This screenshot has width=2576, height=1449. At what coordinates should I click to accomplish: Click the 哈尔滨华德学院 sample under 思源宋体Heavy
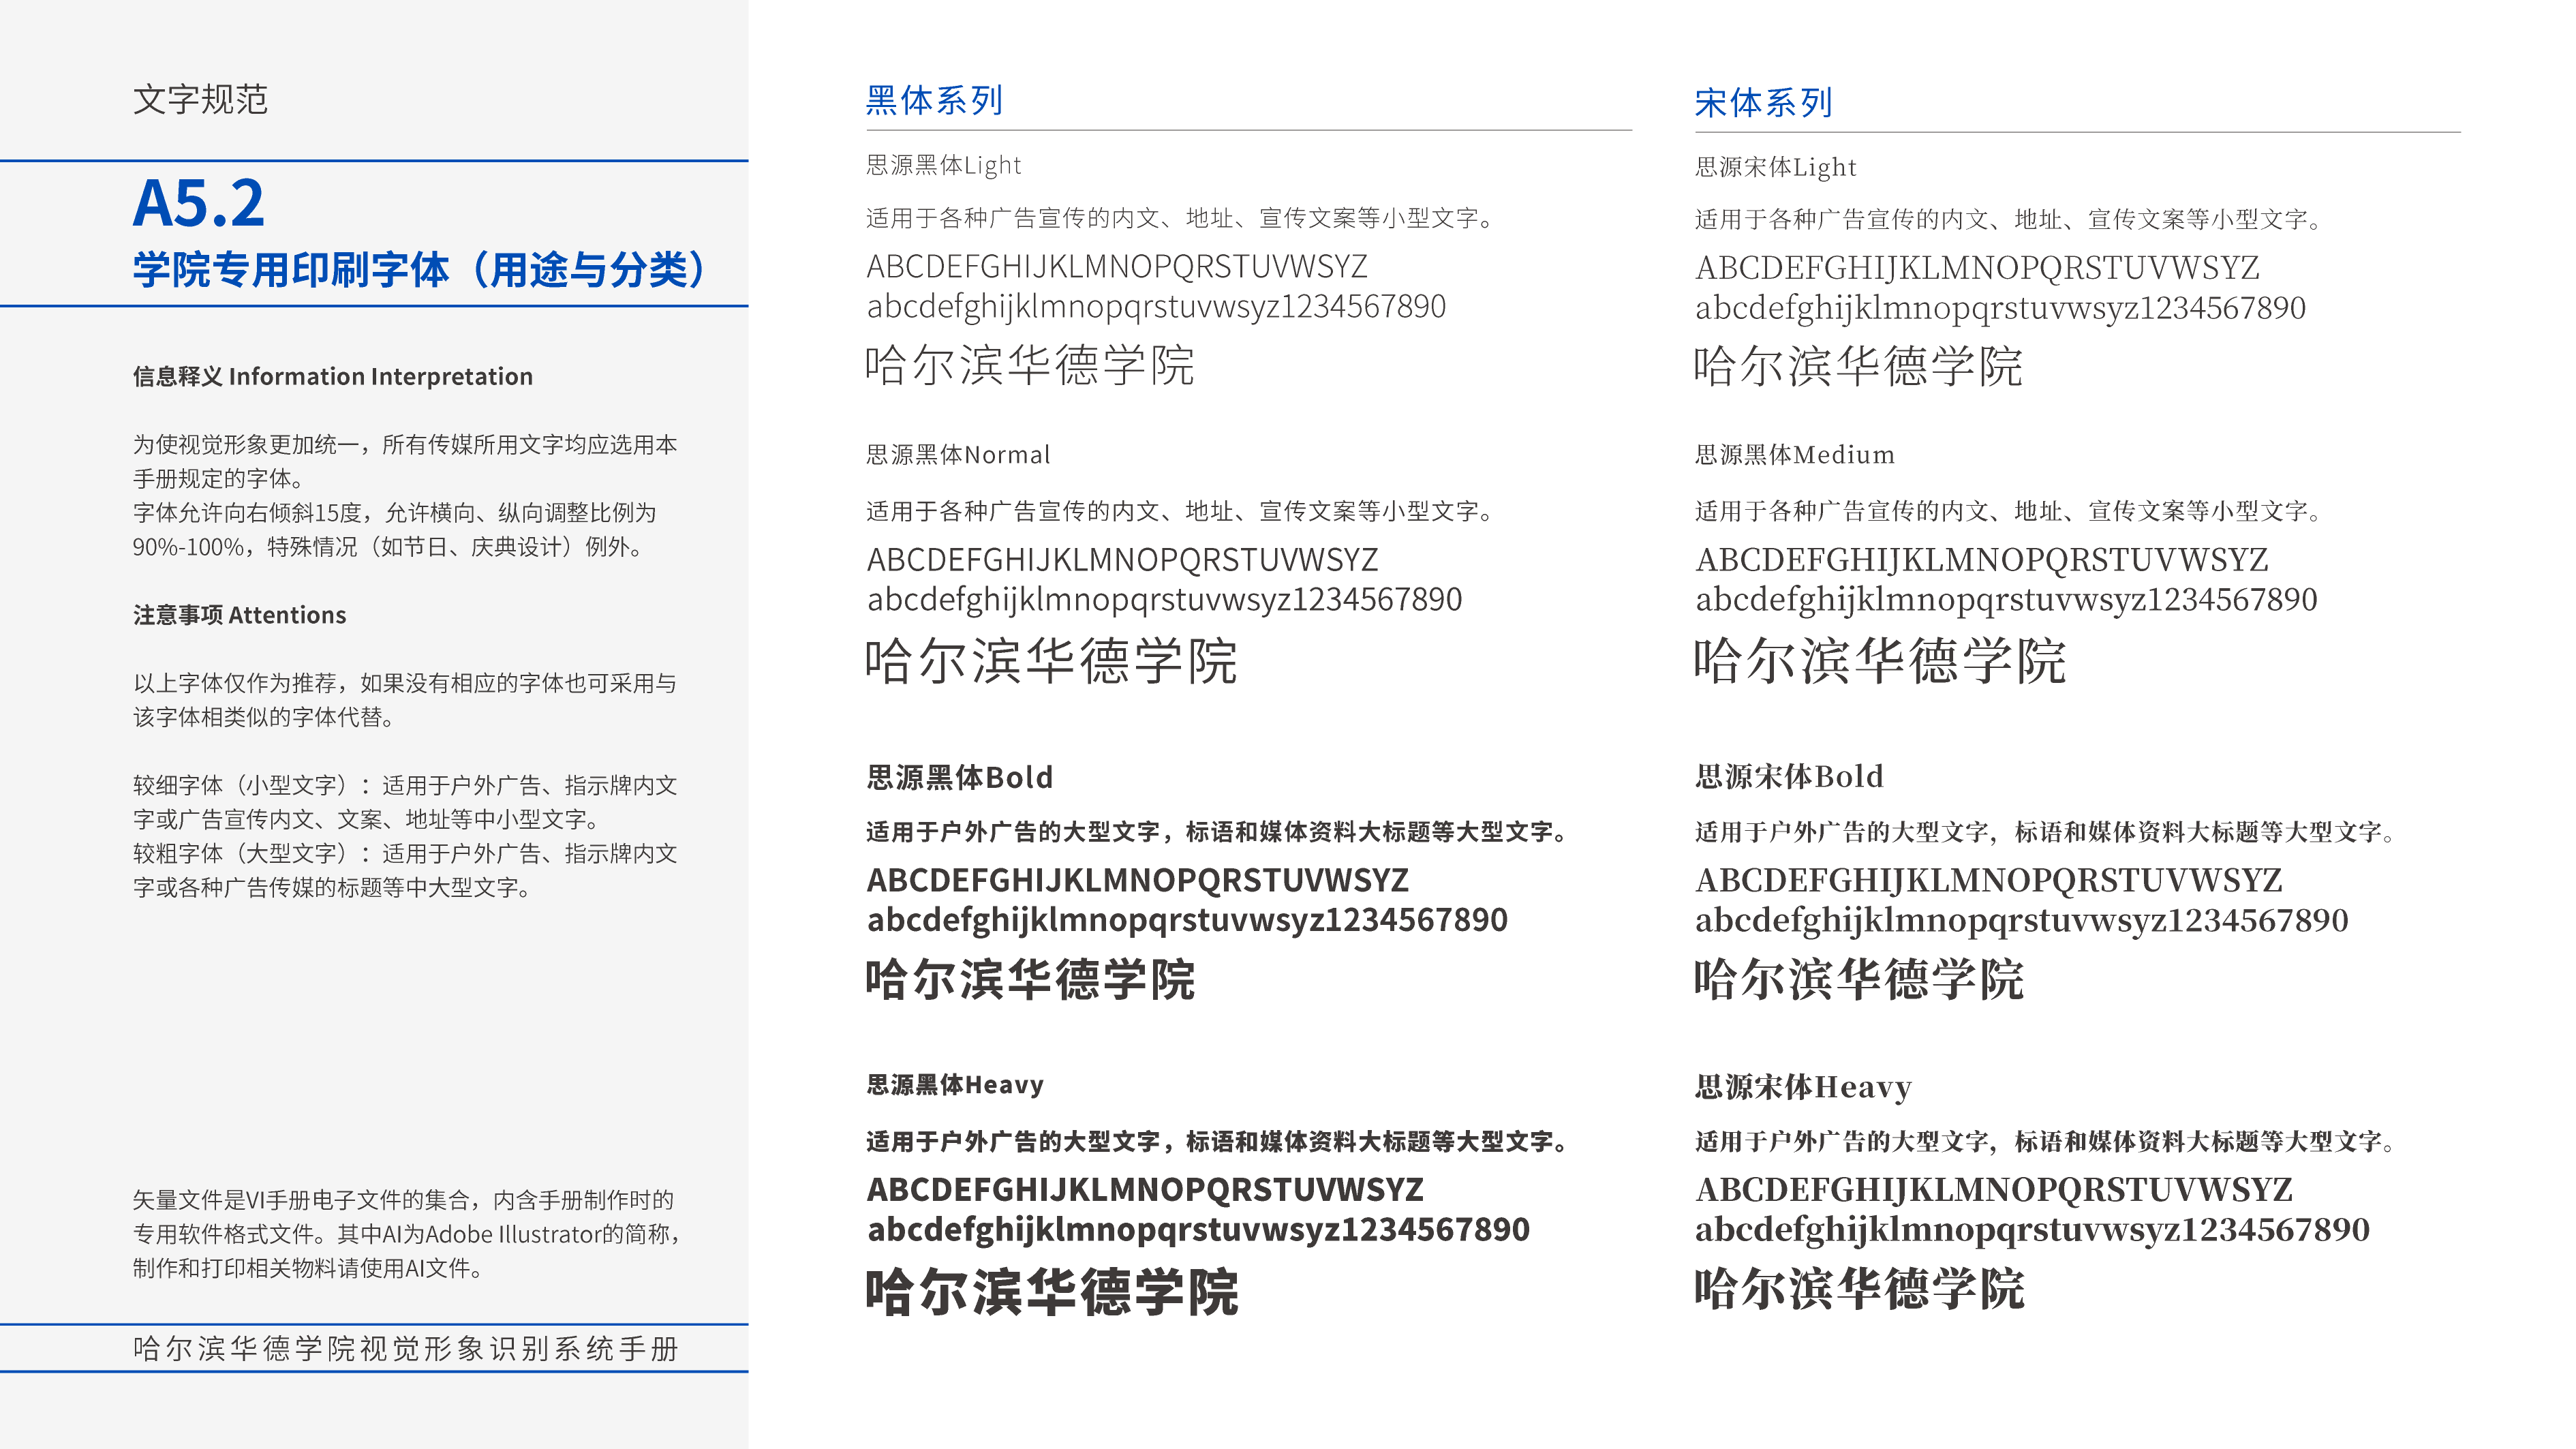point(1860,1289)
